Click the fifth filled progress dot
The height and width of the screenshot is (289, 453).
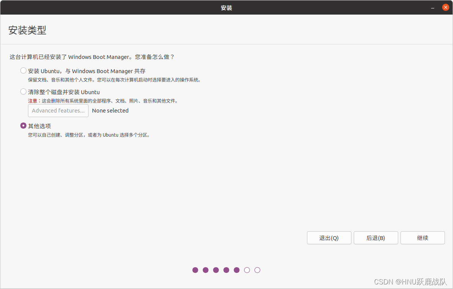(x=236, y=270)
